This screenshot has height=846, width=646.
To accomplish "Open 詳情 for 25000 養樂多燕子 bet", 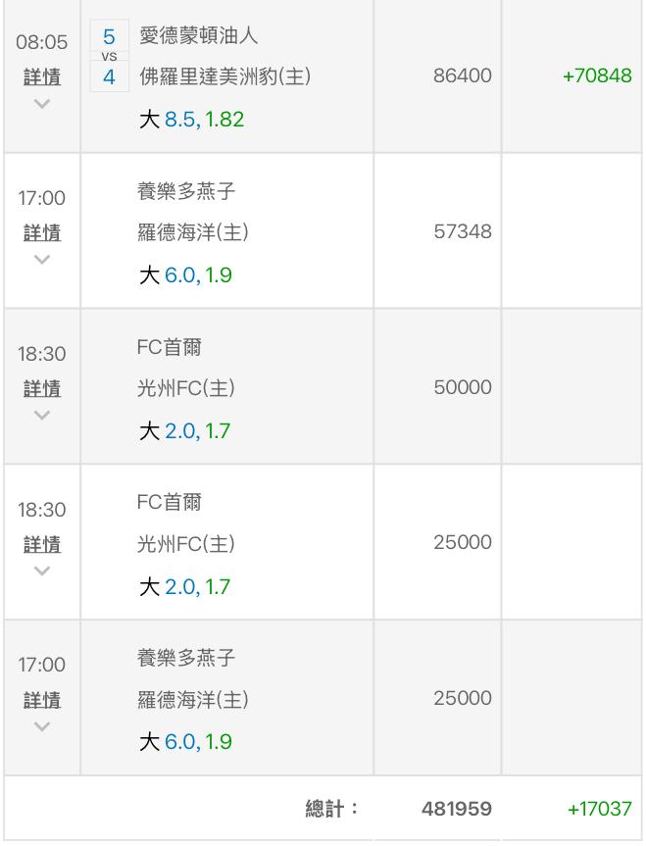I will (x=42, y=700).
